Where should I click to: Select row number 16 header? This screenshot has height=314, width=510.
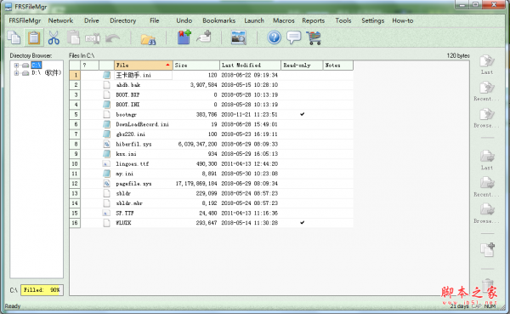click(75, 223)
